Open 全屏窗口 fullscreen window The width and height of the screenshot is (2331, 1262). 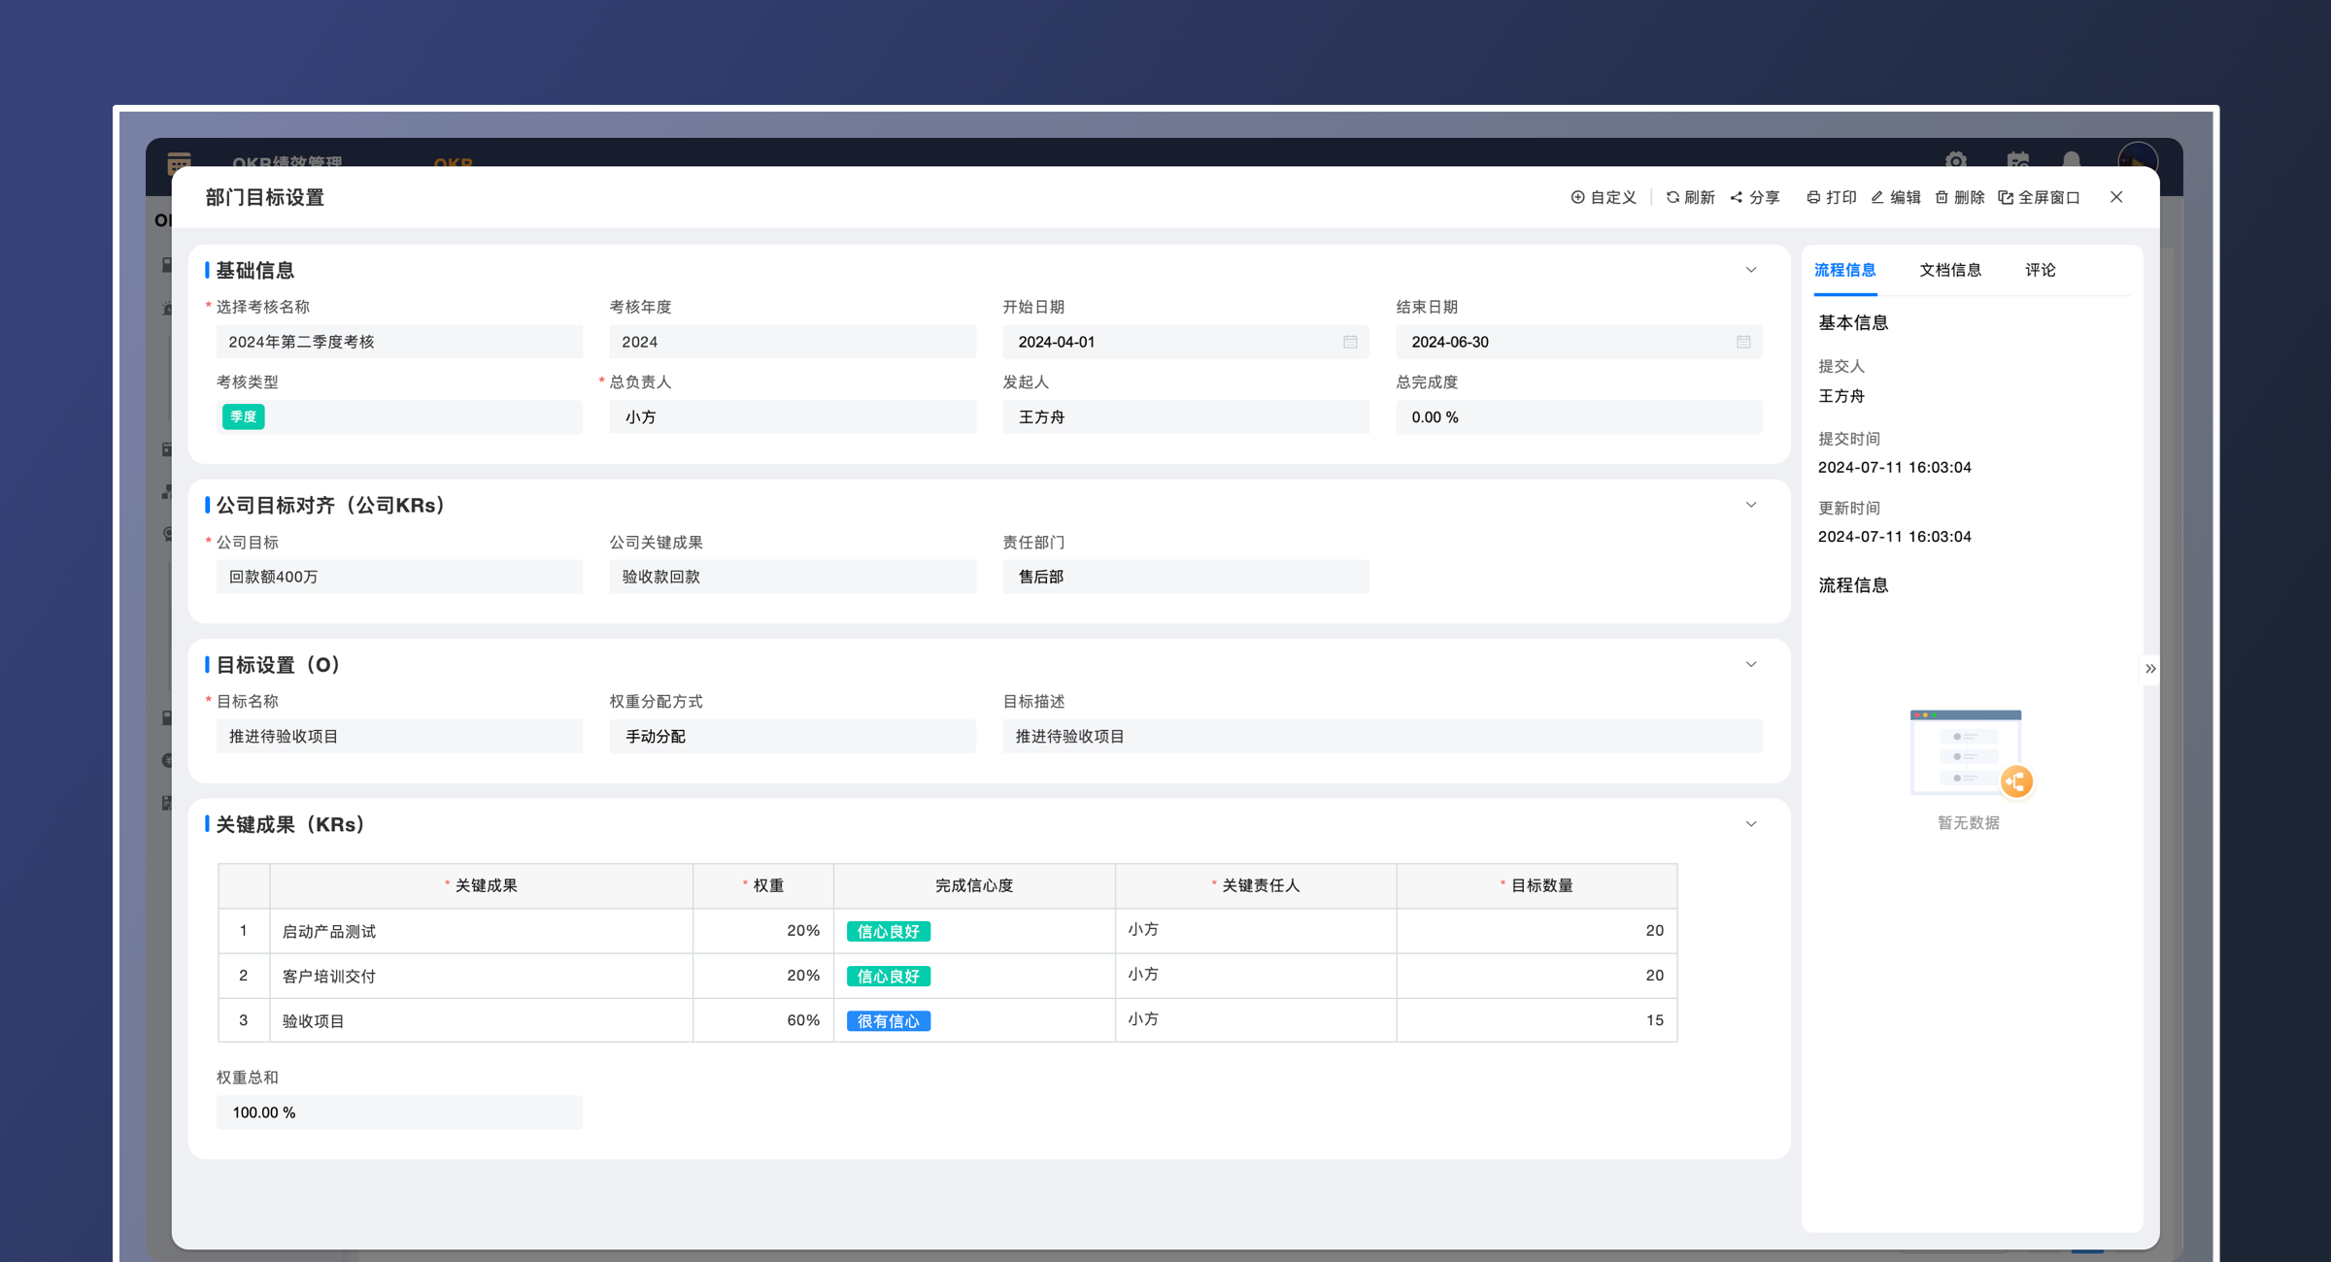click(2039, 197)
